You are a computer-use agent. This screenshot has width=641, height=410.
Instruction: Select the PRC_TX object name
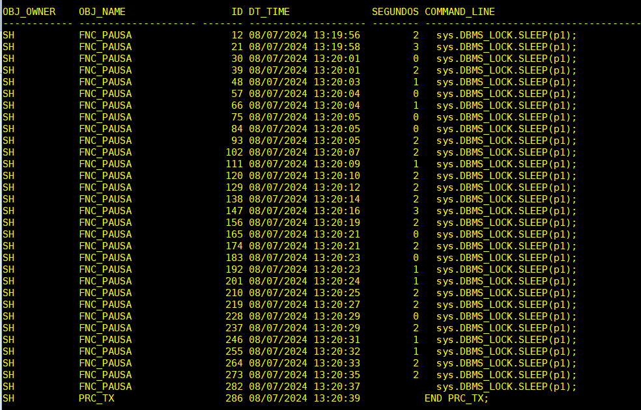(96, 398)
